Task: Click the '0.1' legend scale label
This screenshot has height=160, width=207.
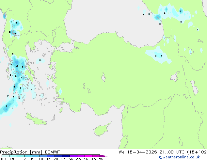Action: pos(4,159)
